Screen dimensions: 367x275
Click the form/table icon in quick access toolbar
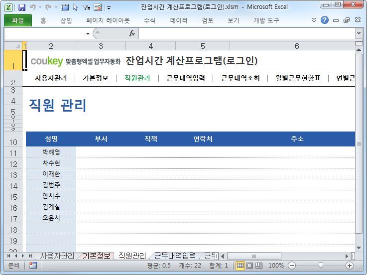click(x=65, y=7)
